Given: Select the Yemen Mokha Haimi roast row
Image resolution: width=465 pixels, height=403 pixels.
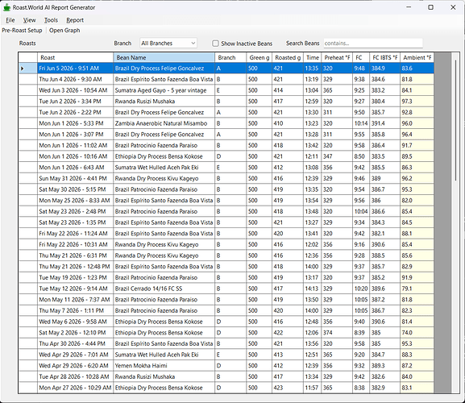Looking at the screenshot, I should [x=226, y=366].
